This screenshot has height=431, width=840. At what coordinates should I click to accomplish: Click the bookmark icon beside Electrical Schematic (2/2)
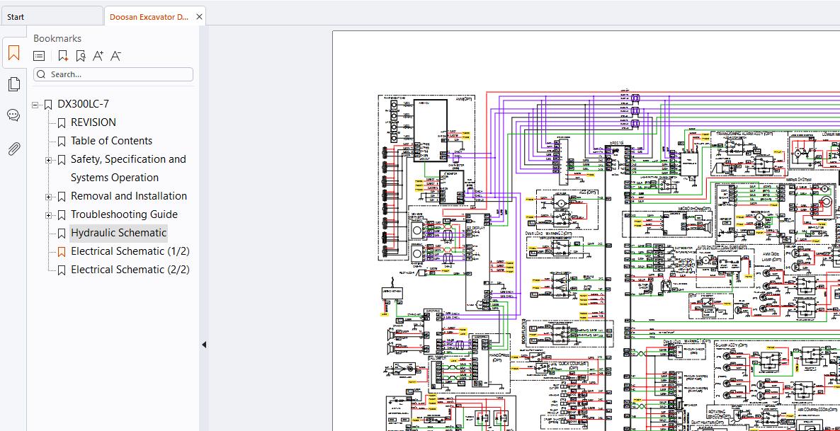pyautogui.click(x=62, y=270)
